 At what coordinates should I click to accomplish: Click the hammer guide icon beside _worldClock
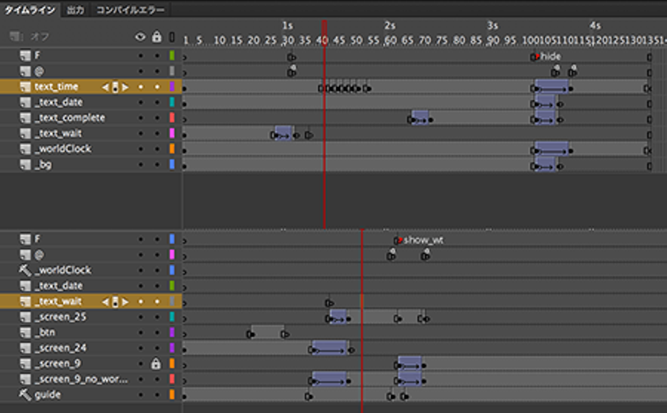point(25,270)
